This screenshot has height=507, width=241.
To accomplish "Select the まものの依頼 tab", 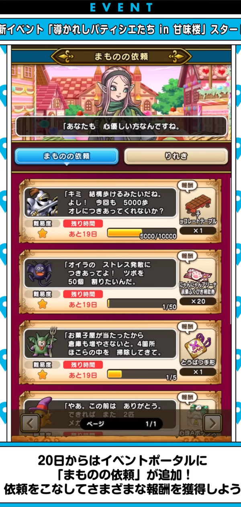I will pos(67,156).
